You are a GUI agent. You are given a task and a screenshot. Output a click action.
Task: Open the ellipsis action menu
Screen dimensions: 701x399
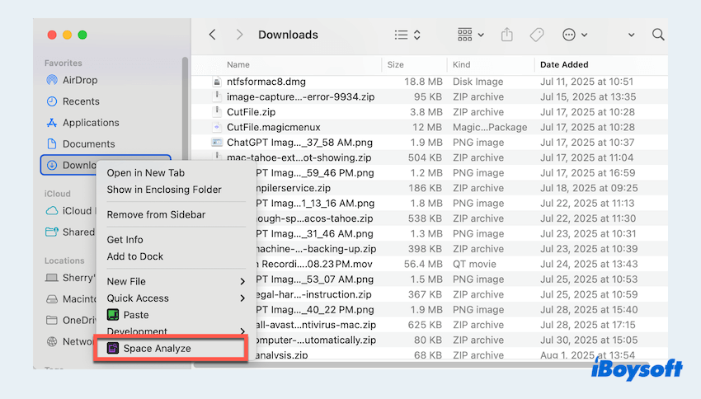[575, 35]
